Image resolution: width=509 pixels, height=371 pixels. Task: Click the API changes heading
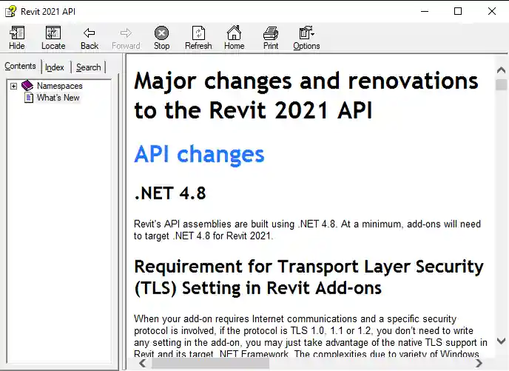pos(199,154)
